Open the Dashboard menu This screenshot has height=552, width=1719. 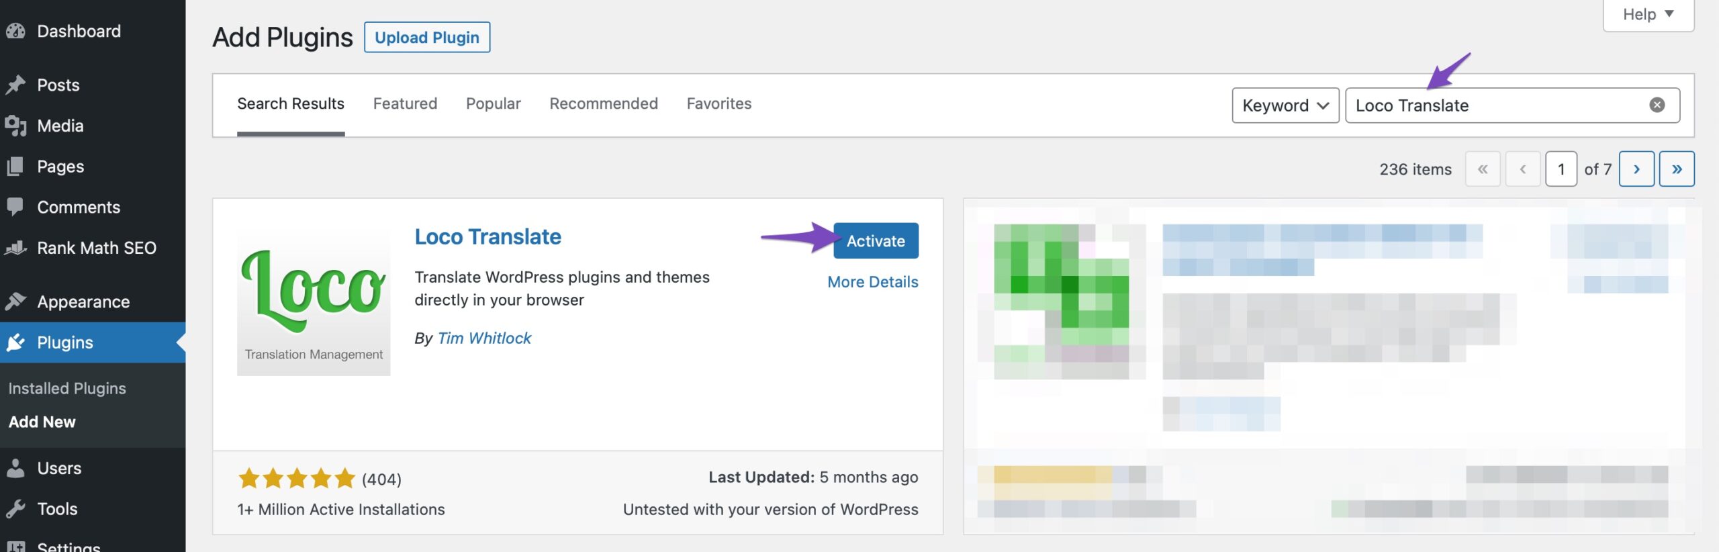pos(93,31)
